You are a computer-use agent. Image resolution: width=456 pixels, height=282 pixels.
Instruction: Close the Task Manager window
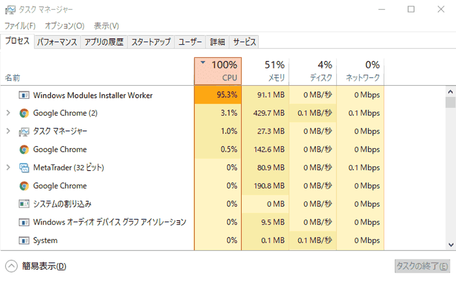point(441,9)
